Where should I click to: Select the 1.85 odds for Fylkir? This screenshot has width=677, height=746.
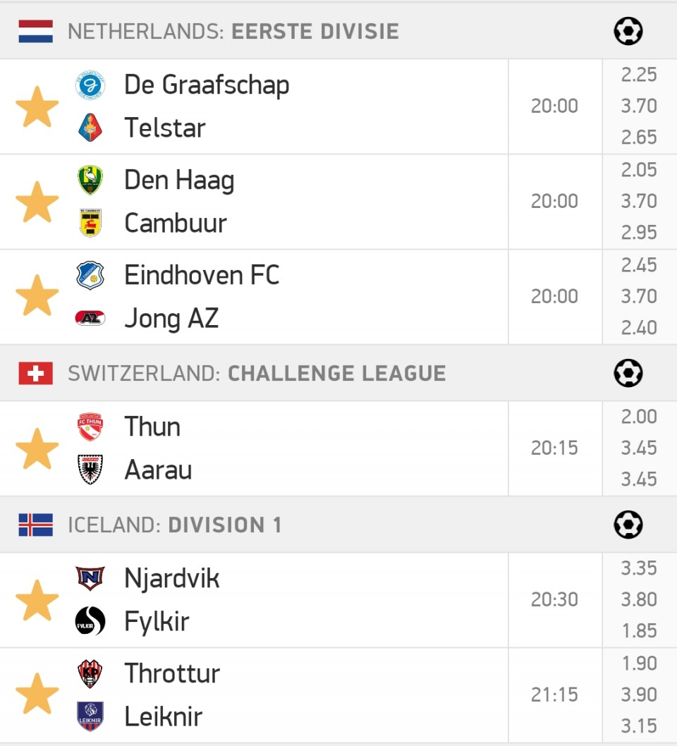point(640,631)
